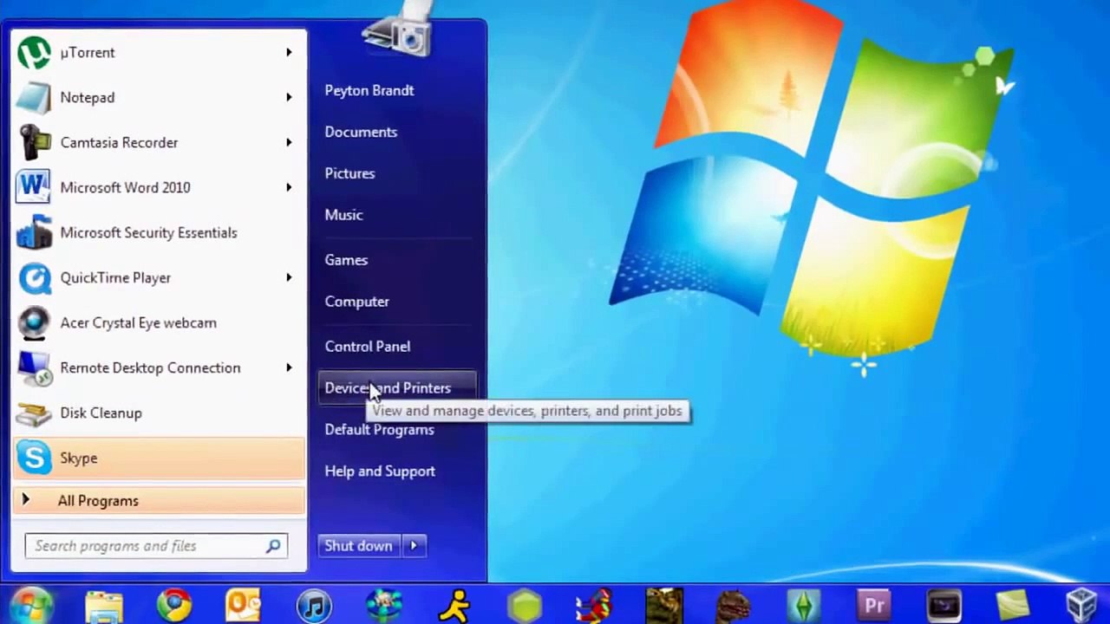Open Camtasia Recorder camera icon
Image resolution: width=1110 pixels, height=624 pixels.
tap(35, 143)
